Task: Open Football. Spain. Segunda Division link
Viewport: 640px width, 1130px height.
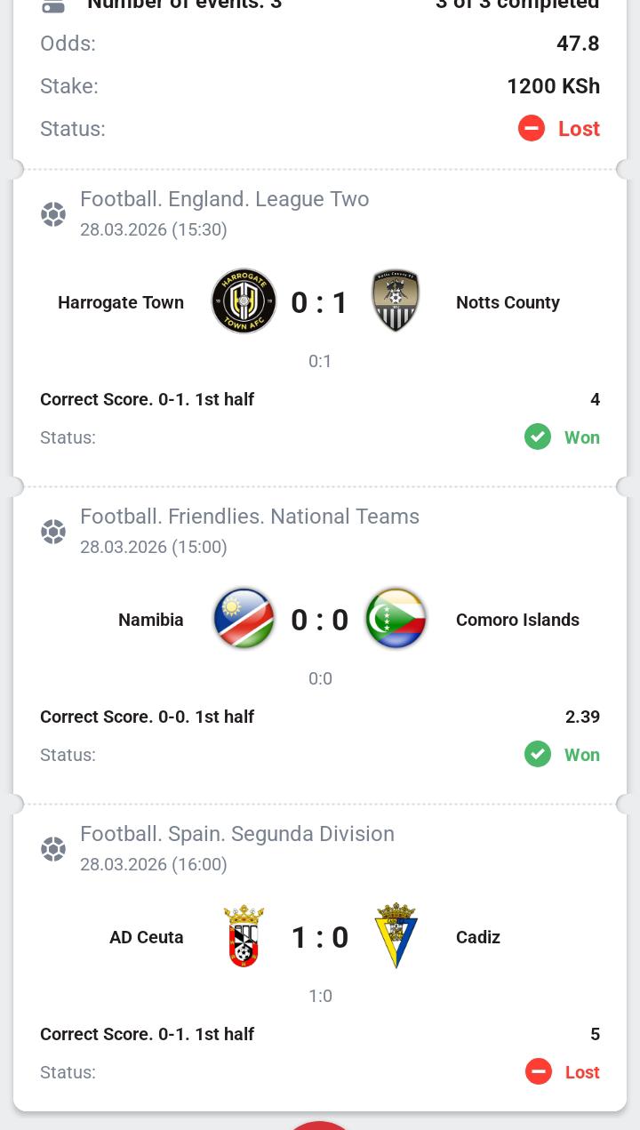Action: click(x=236, y=834)
